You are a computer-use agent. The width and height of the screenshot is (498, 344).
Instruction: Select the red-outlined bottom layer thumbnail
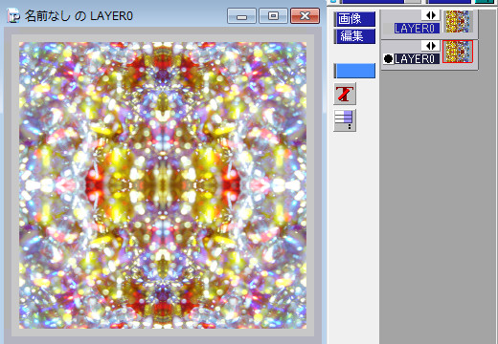458,52
